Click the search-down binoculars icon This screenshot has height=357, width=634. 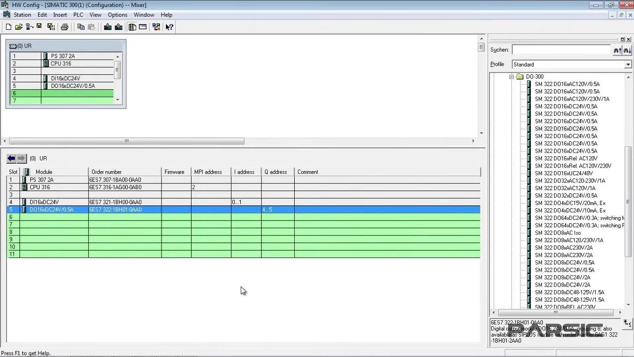[x=627, y=50]
